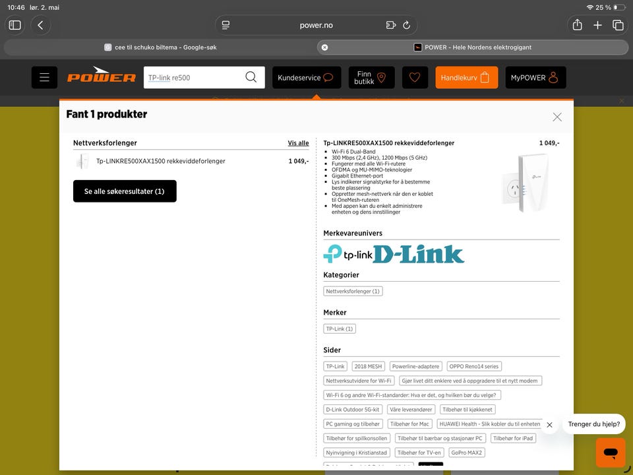Open 'PC gaming og tilbehør' chip

point(353,424)
